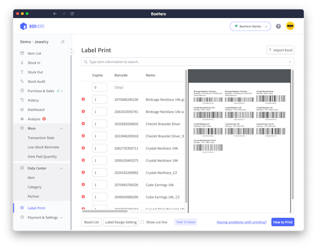This screenshot has height=248, width=317.
Task: Click the Payment & Settings gear icon
Action: (x=22, y=217)
